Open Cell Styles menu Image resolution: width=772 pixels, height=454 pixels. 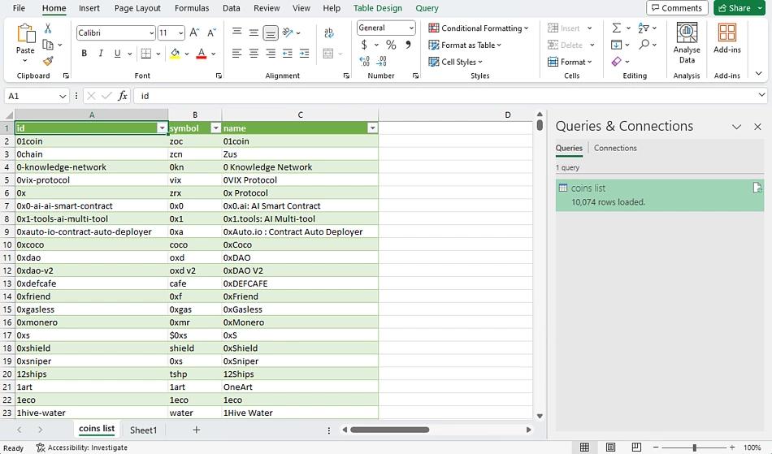(x=455, y=62)
